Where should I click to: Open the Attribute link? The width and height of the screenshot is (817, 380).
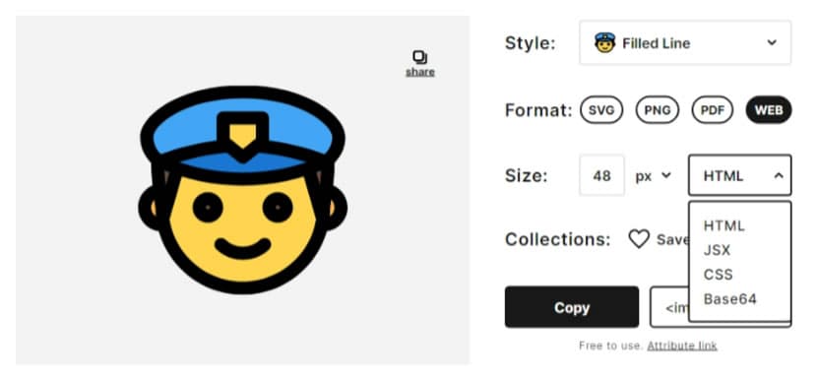pos(682,346)
